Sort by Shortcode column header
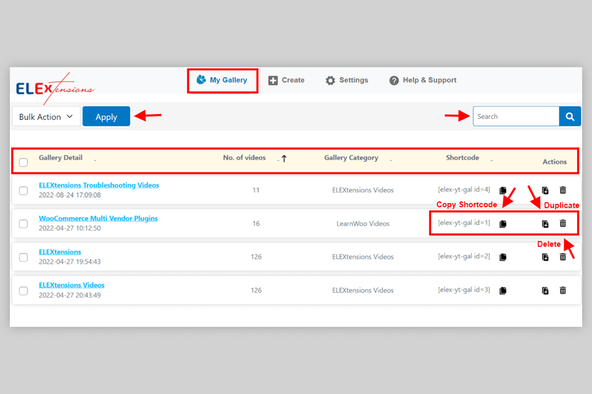 [x=462, y=158]
